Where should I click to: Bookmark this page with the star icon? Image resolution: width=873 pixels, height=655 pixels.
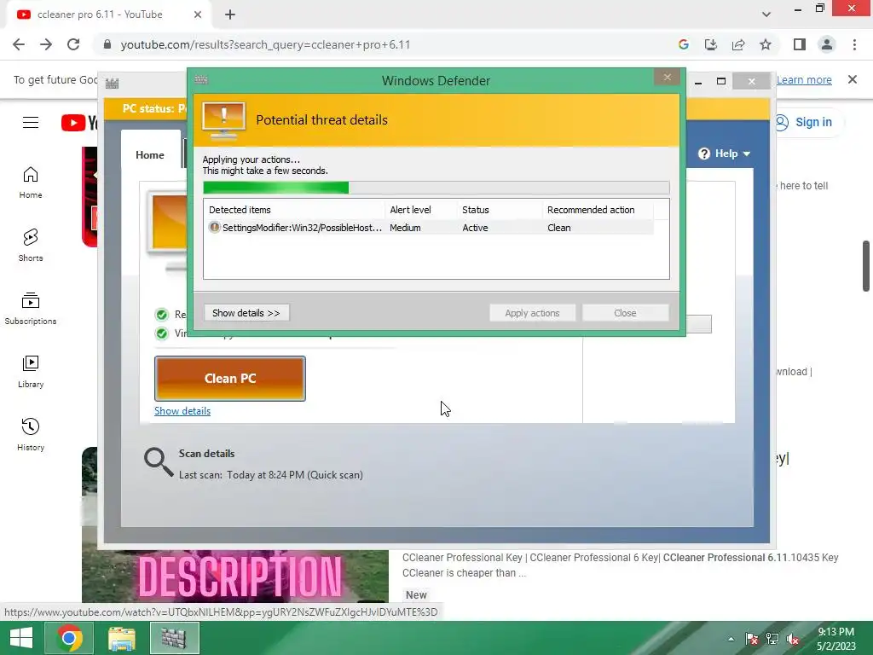[766, 44]
